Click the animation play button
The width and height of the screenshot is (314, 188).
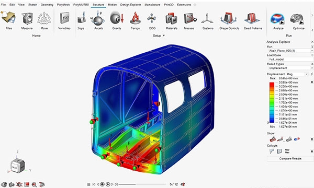108,184
